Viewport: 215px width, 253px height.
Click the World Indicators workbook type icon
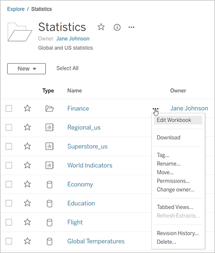pos(49,165)
